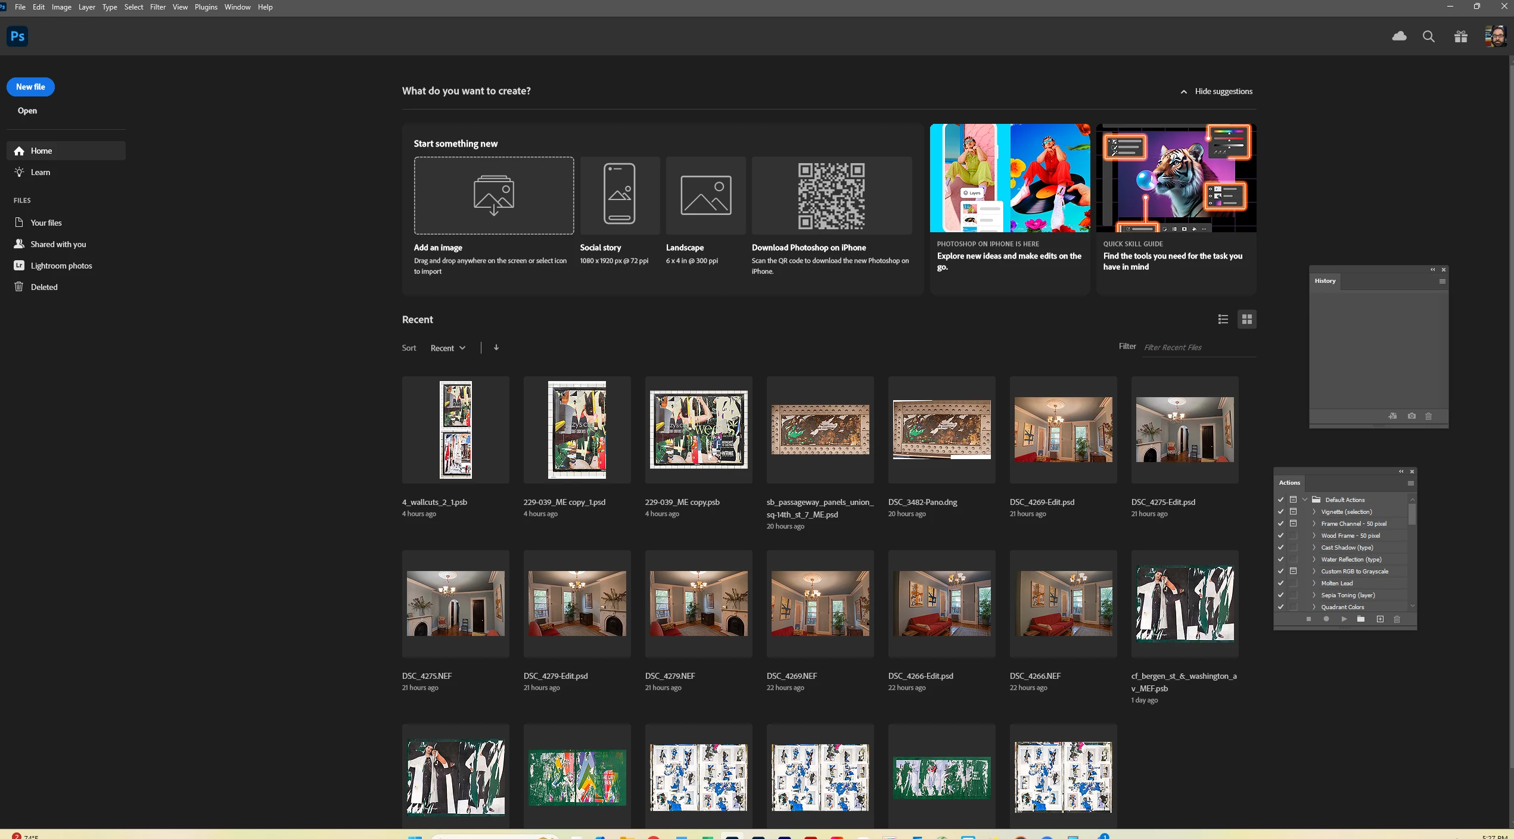Collapse the Default Actions folder

pos(1305,500)
